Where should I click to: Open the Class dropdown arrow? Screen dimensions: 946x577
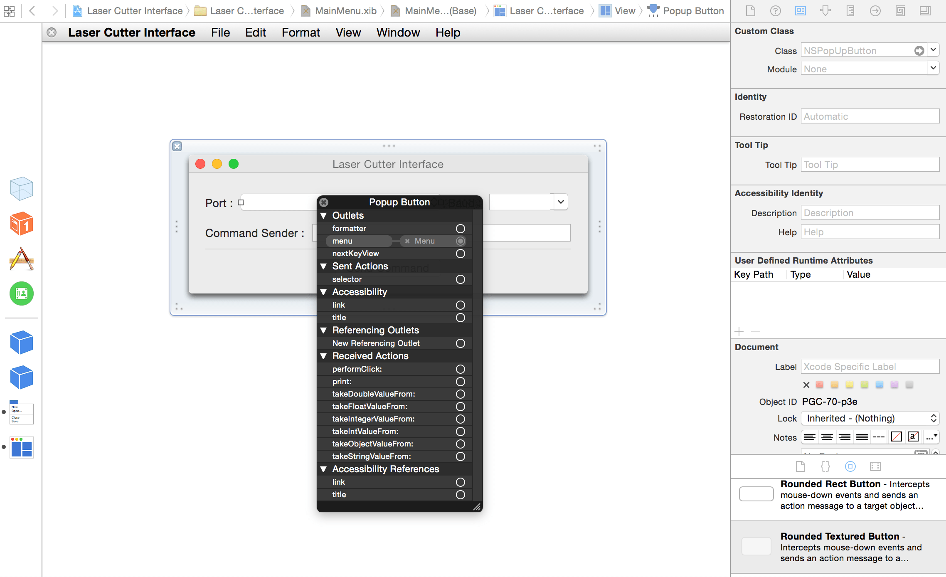coord(933,50)
